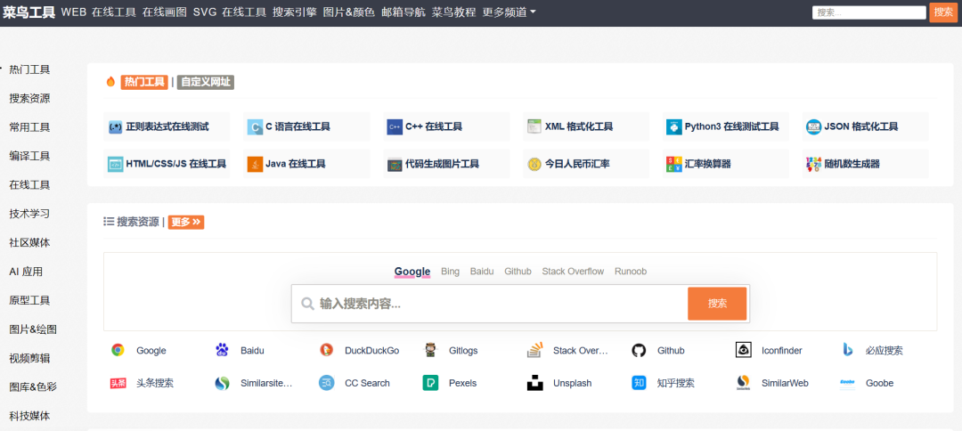Click the XML formatter tool icon

tap(534, 127)
